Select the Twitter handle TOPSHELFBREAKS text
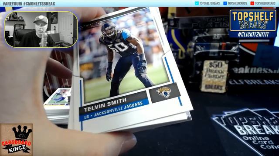279x156 pixels. [210, 3]
